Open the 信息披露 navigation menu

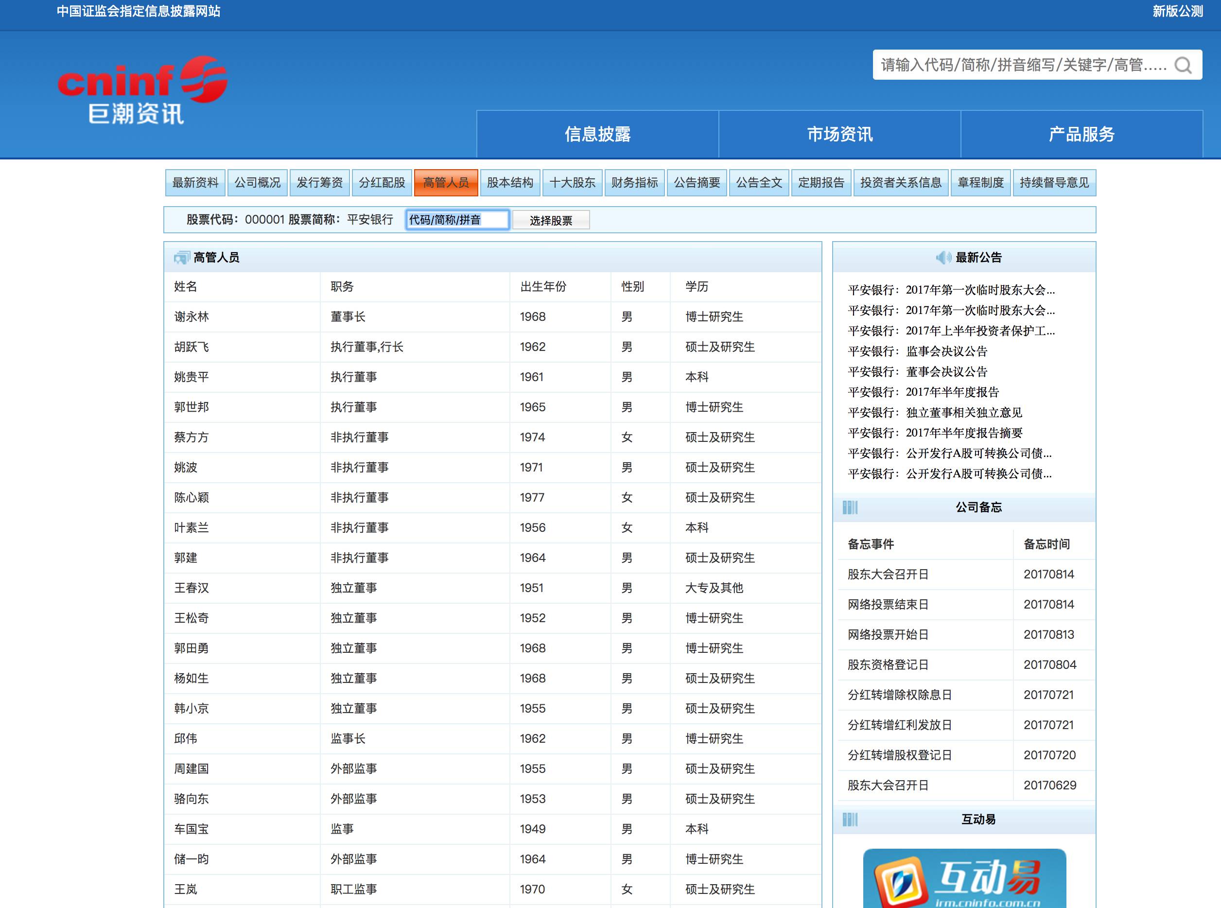pyautogui.click(x=597, y=134)
